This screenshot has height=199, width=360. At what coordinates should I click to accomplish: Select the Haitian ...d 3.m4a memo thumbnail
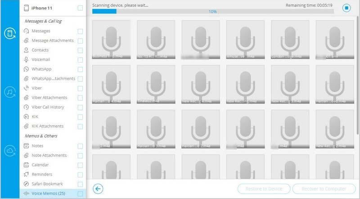tap(156, 129)
